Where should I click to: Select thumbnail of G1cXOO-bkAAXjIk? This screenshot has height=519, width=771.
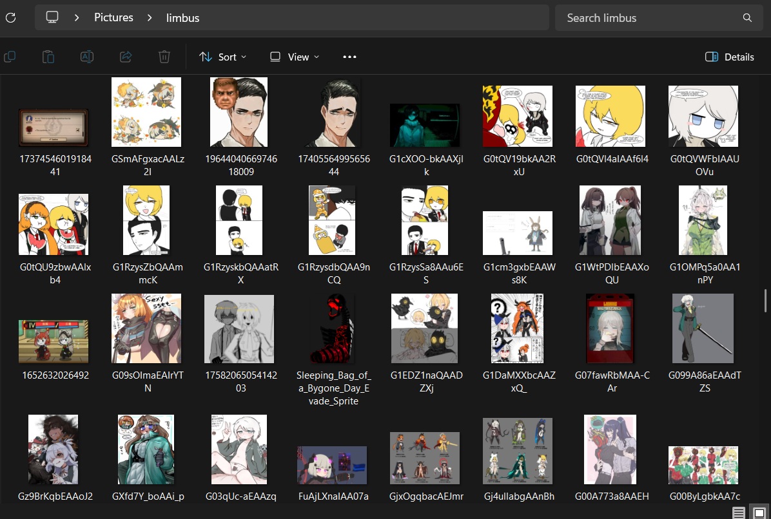[425, 125]
